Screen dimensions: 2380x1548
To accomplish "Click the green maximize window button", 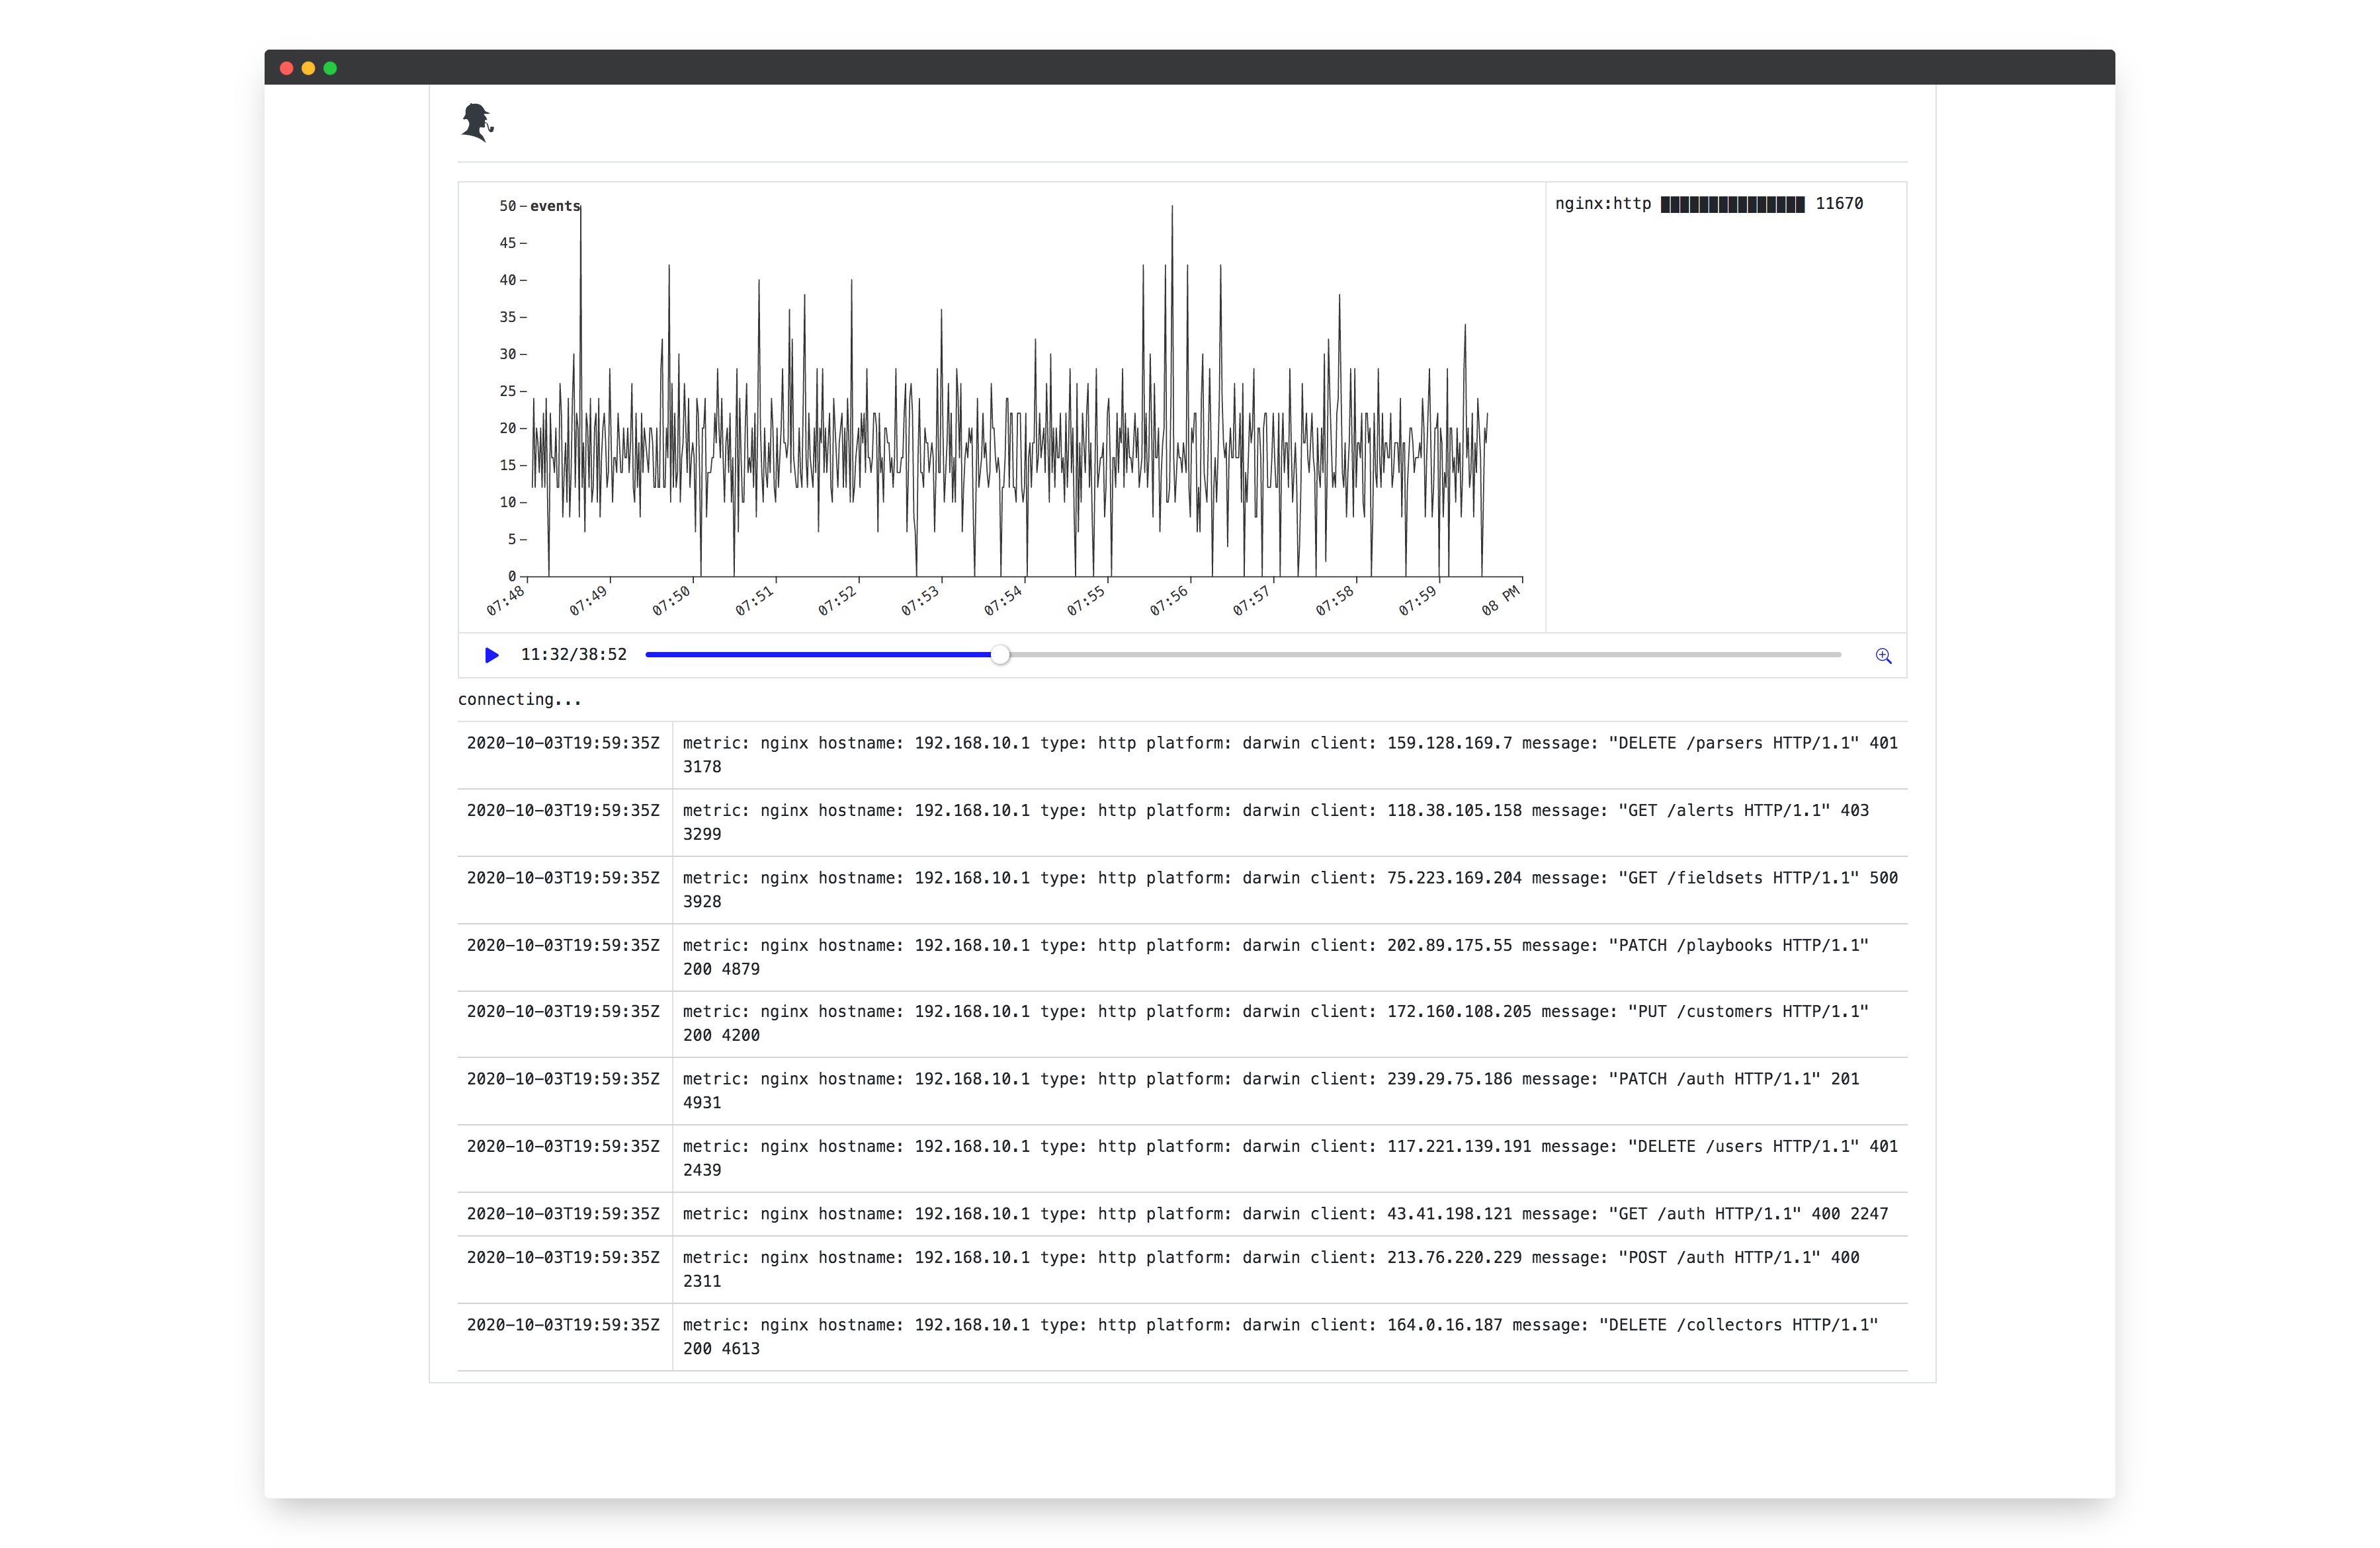I will tap(330, 68).
